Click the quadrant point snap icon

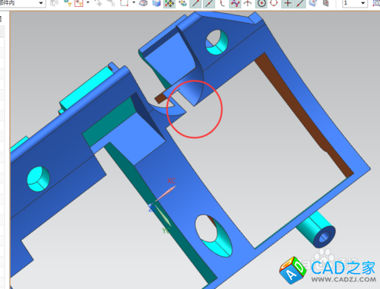[x=274, y=3]
